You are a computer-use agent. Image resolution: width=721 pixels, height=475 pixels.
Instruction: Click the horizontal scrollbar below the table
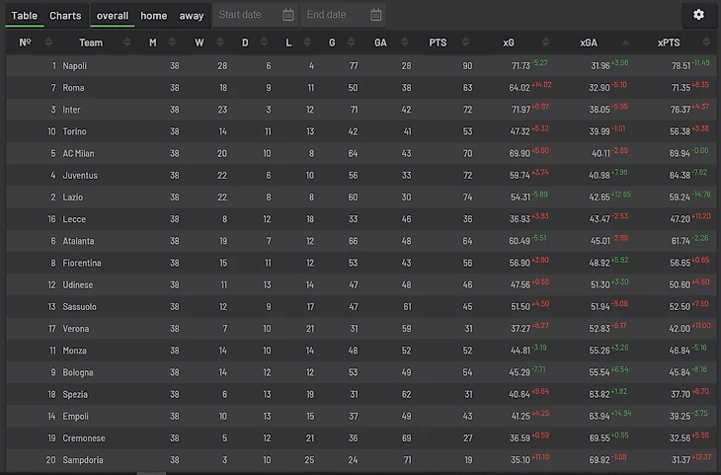150,472
